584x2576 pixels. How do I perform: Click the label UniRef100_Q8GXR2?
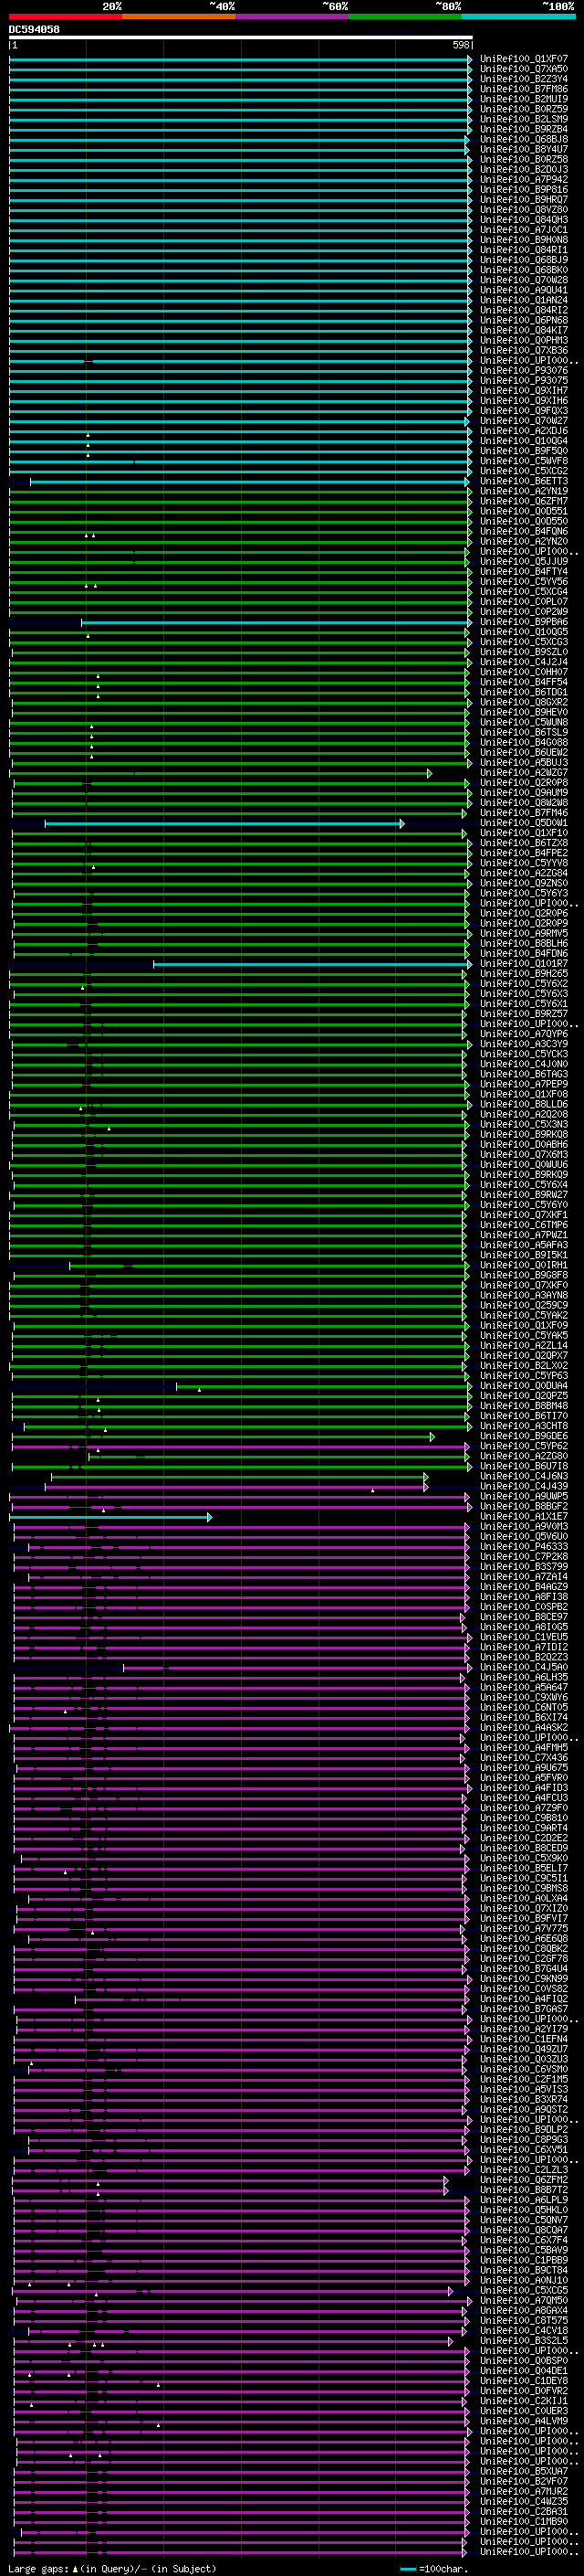[x=524, y=702]
